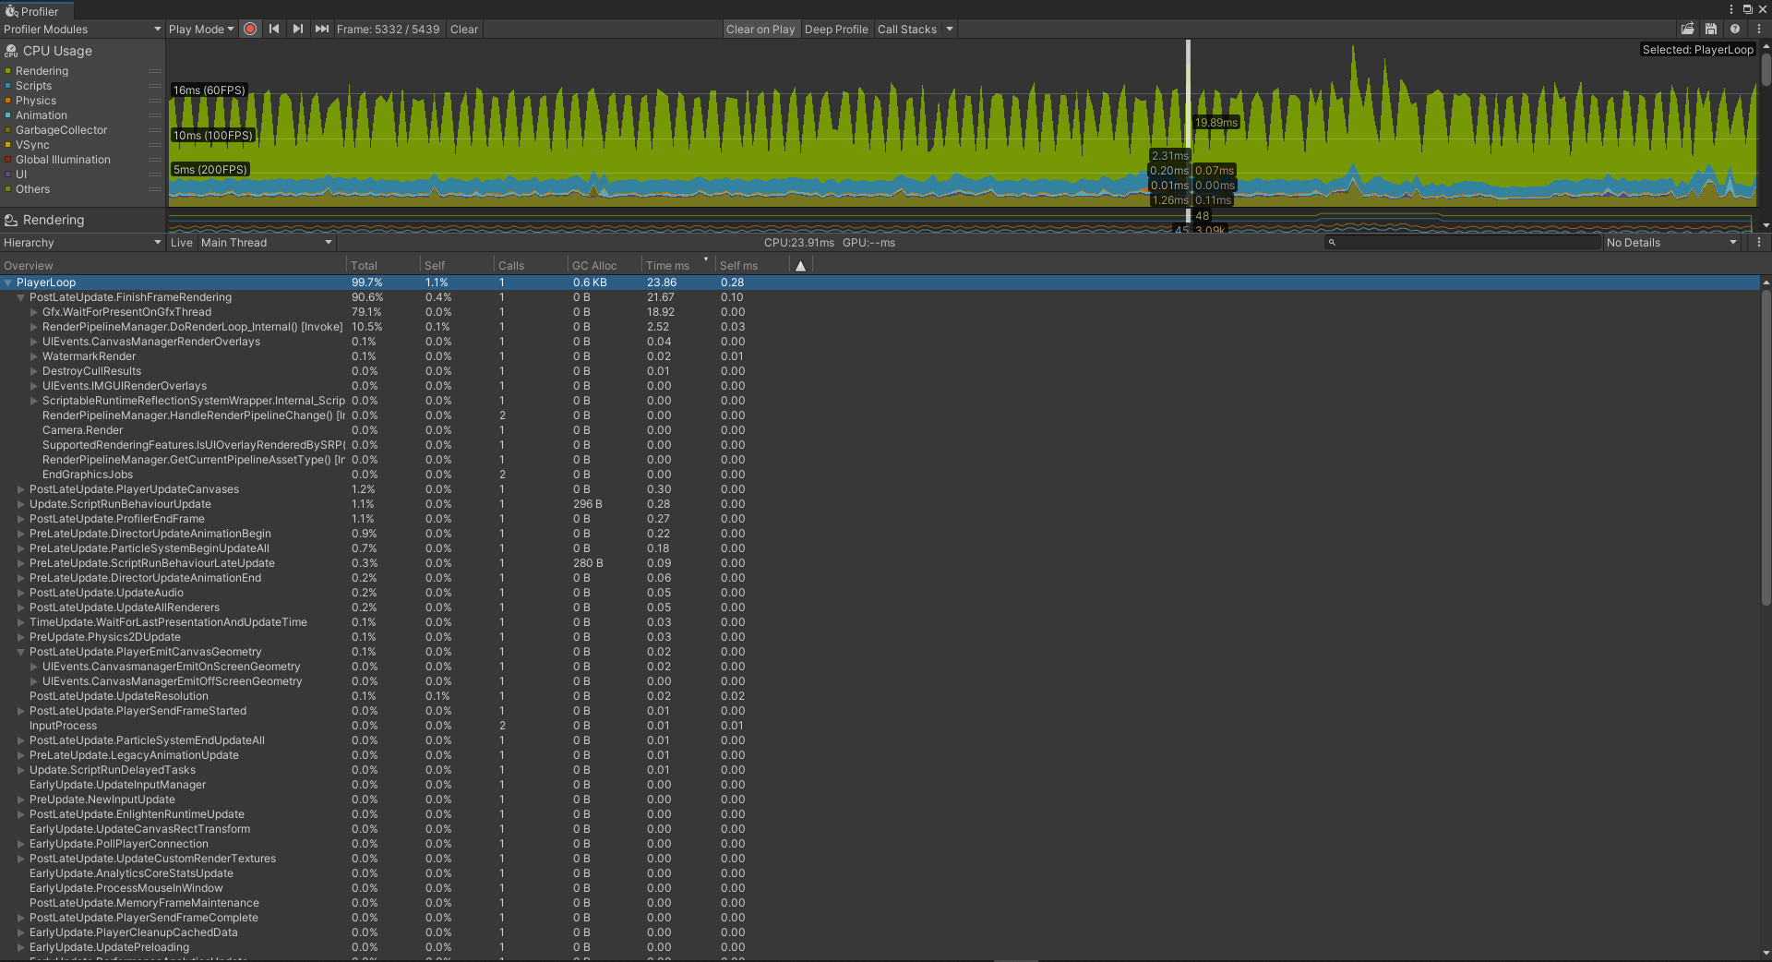Open hierarchy pane kebab menu at right
Image resolution: width=1772 pixels, height=962 pixels.
click(x=1759, y=242)
